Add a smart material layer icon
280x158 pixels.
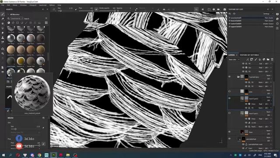coord(264,60)
